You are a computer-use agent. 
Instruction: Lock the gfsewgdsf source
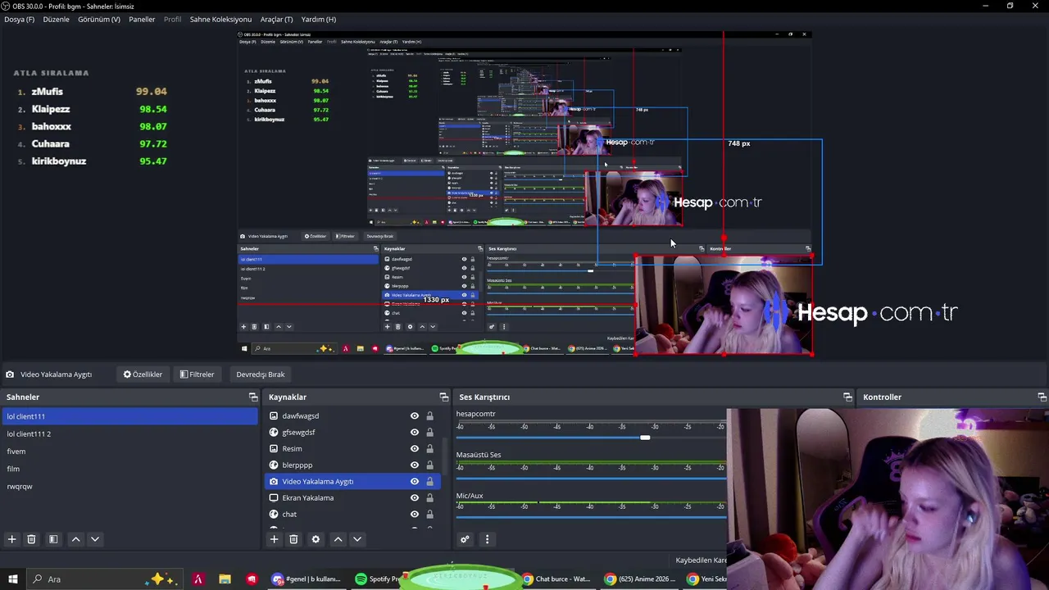[x=429, y=432]
